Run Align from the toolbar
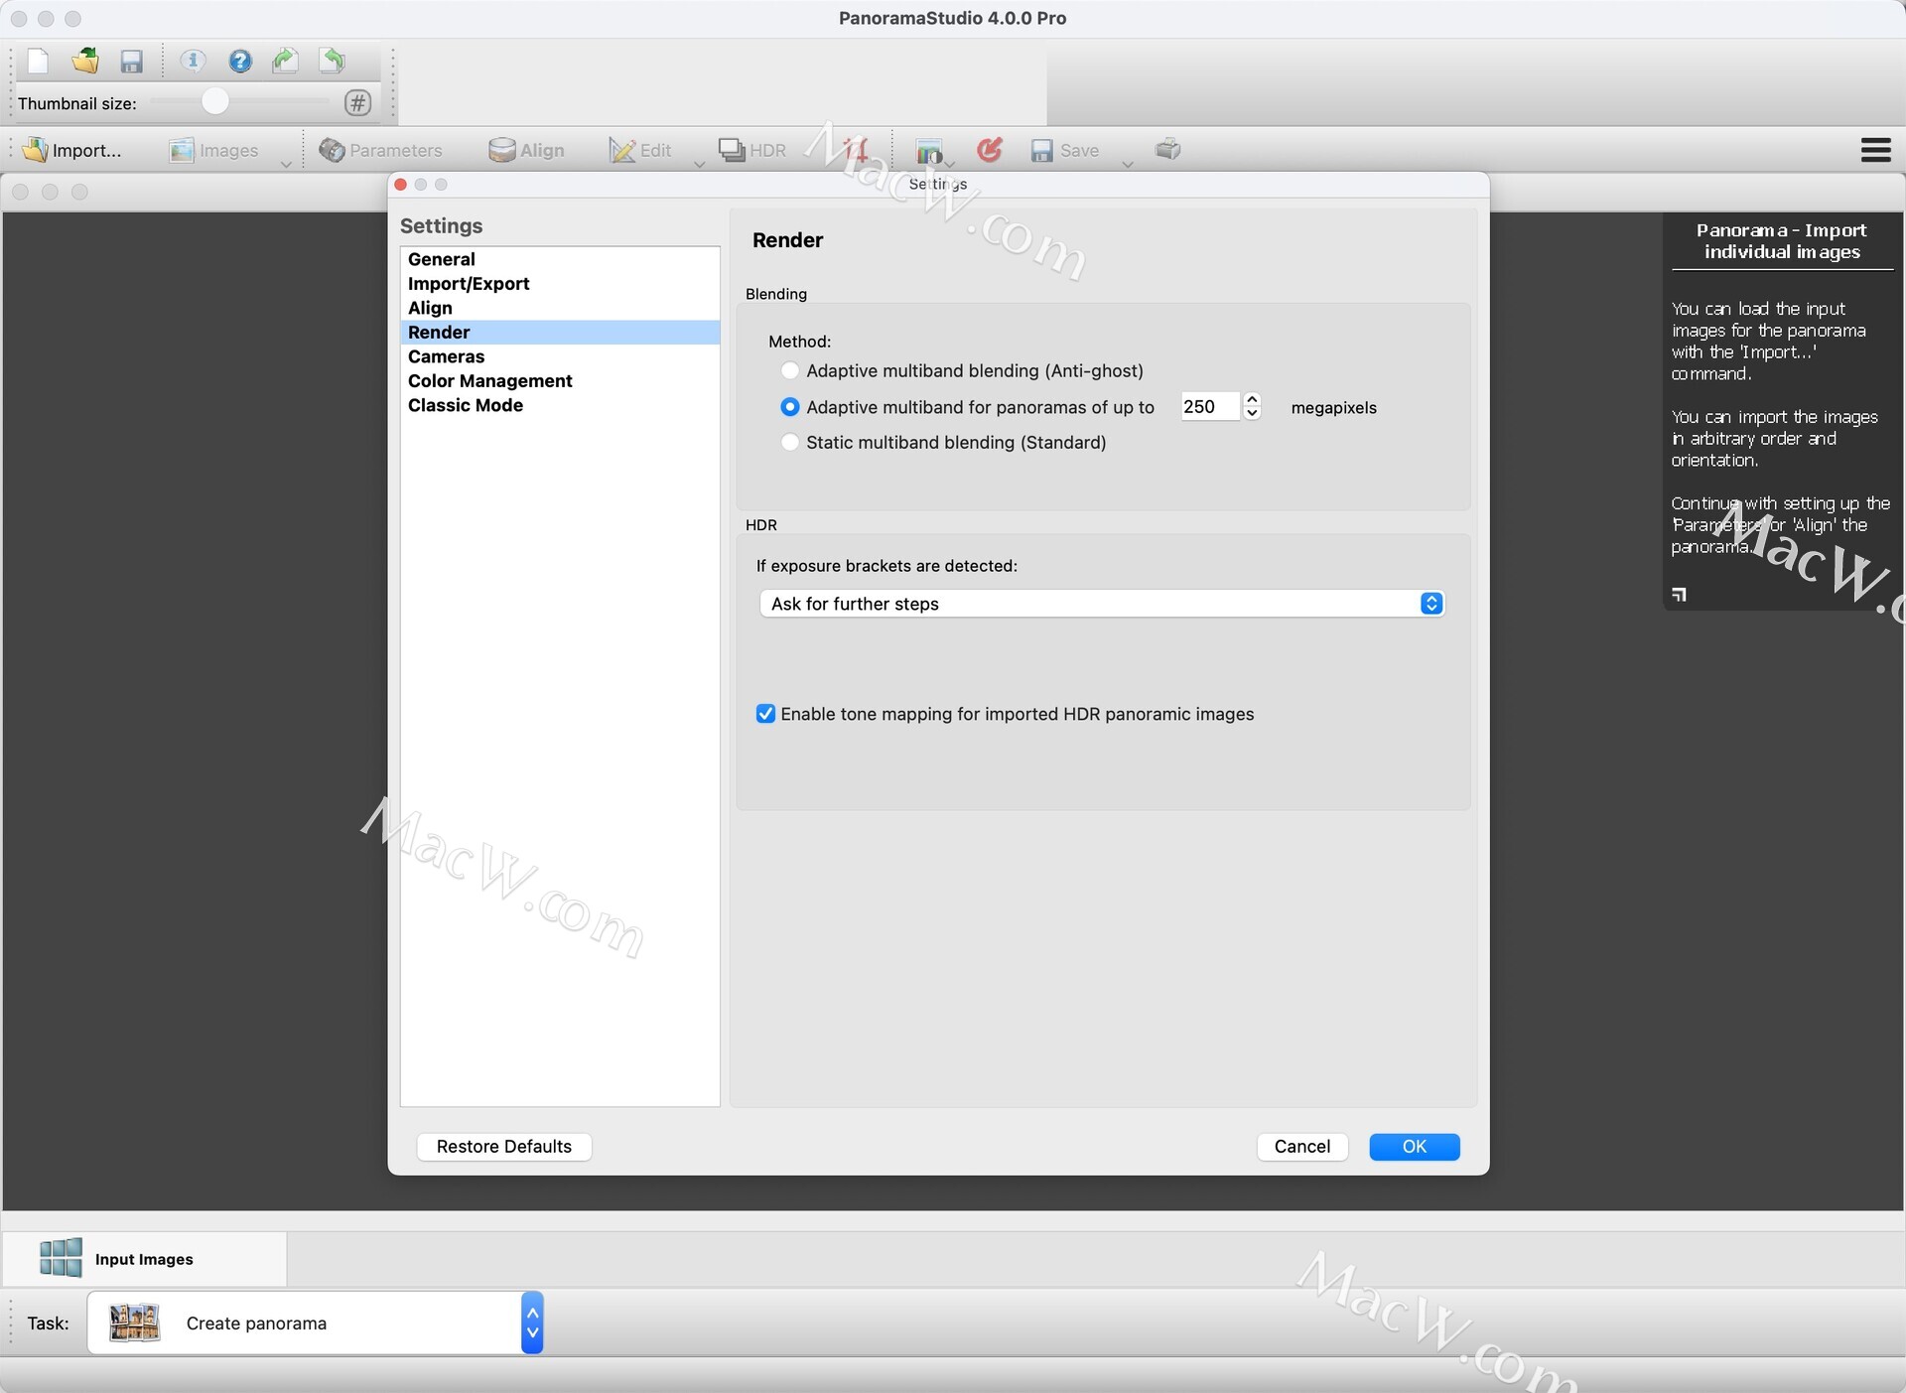This screenshot has height=1393, width=1906. pyautogui.click(x=526, y=150)
